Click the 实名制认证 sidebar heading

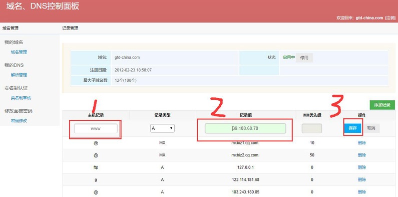(x=16, y=88)
